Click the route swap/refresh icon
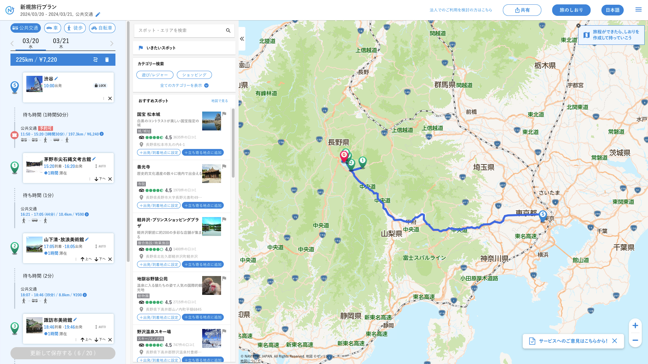Viewport: 648px width, 364px height. (96, 60)
